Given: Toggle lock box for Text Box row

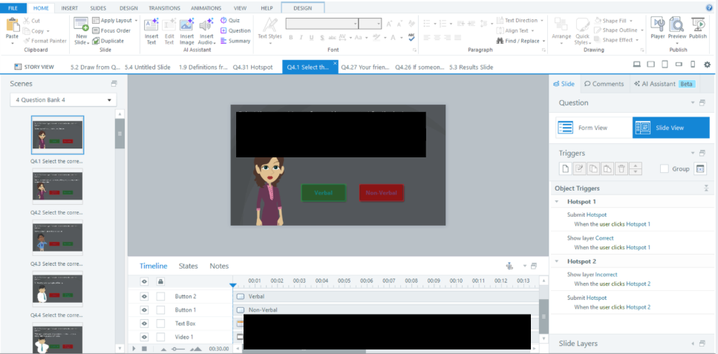Looking at the screenshot, I should (x=160, y=324).
